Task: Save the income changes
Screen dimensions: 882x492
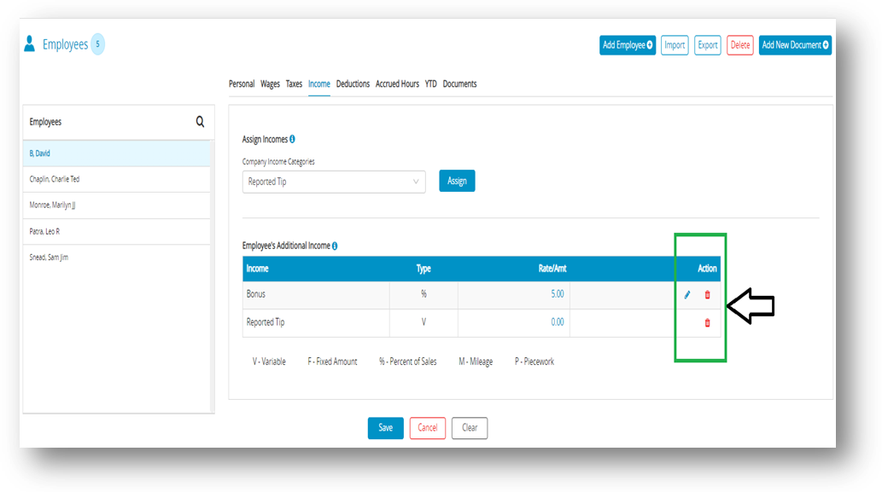Action: pyautogui.click(x=385, y=428)
